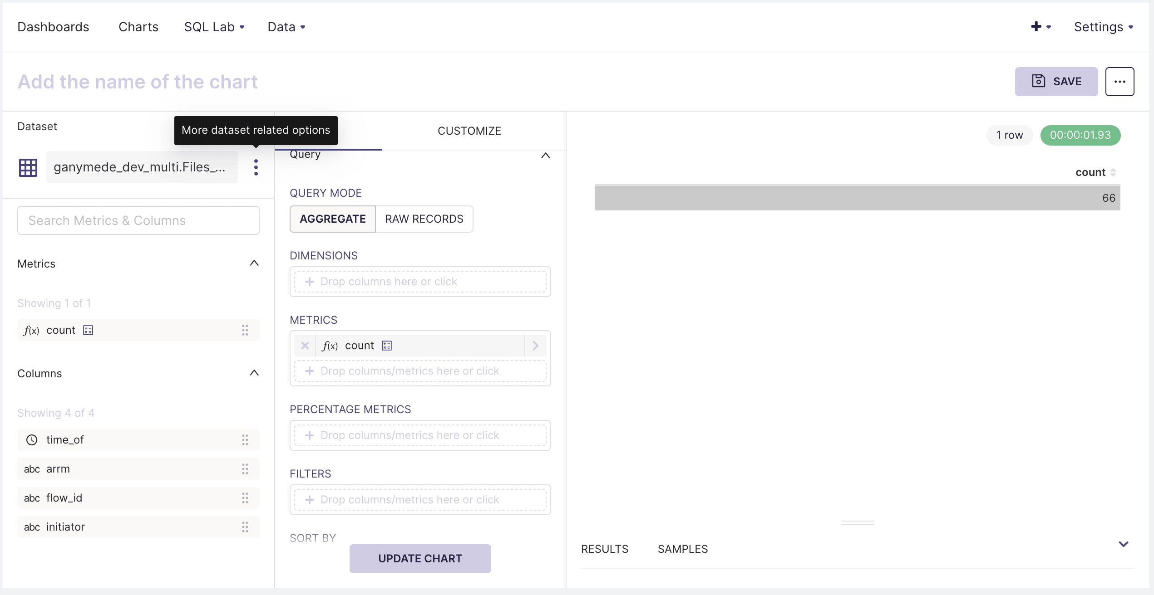This screenshot has height=595, width=1154.
Task: Click the dataset grid/table icon
Action: [29, 168]
